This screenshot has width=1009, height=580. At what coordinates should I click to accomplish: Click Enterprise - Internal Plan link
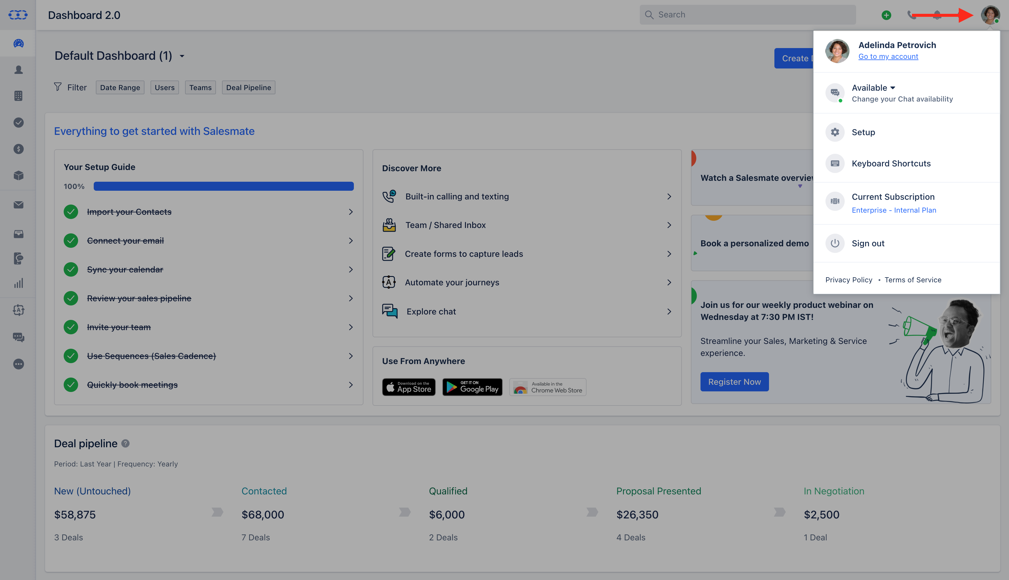point(894,210)
